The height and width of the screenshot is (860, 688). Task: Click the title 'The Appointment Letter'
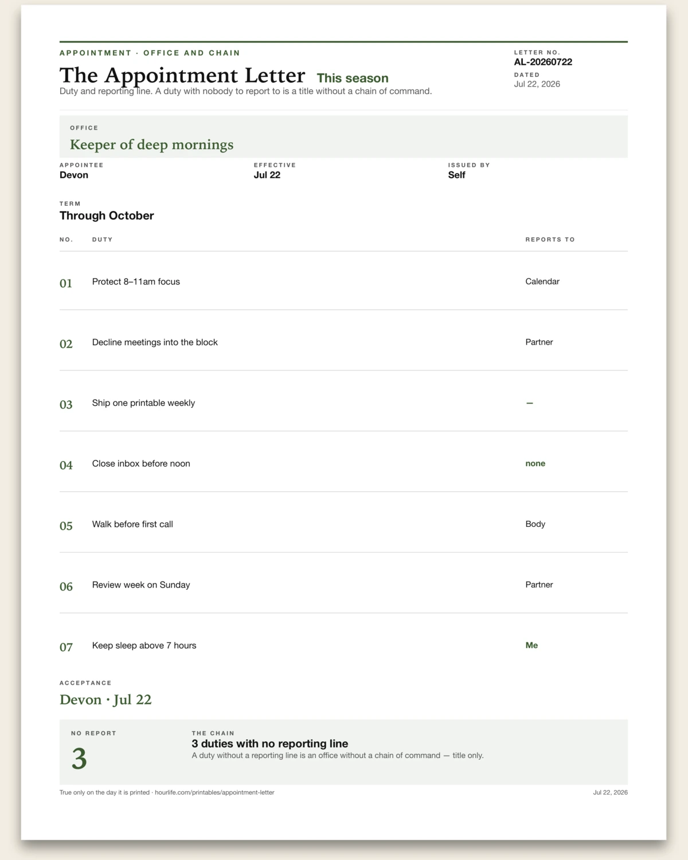(182, 76)
